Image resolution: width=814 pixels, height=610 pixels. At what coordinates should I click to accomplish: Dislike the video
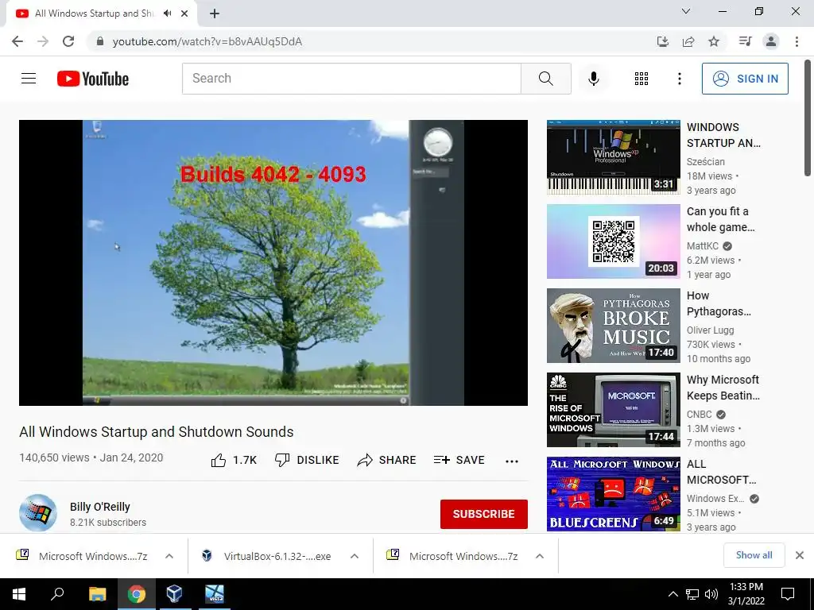[x=307, y=460]
